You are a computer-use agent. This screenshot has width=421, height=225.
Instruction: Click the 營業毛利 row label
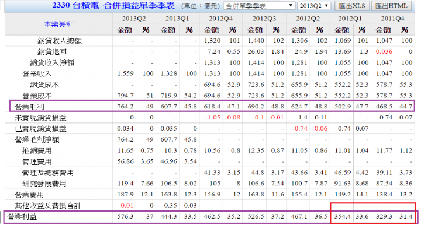[30, 107]
